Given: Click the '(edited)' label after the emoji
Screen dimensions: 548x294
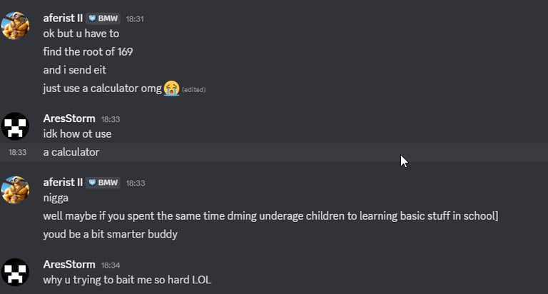Looking at the screenshot, I should click(193, 89).
